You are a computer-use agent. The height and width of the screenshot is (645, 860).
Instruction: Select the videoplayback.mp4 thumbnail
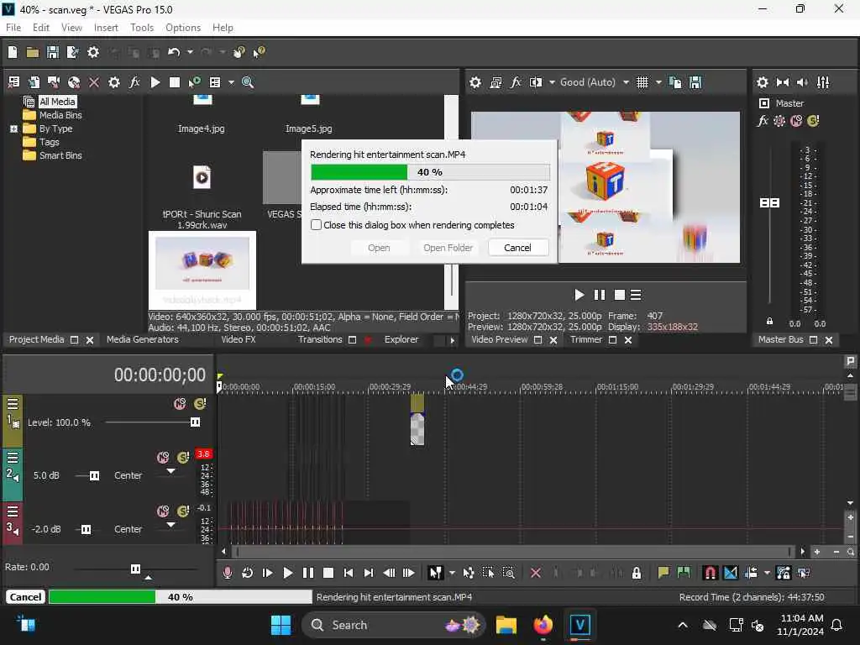tap(202, 270)
